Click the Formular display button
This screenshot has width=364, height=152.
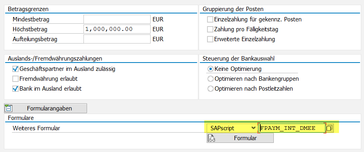tap(240, 139)
